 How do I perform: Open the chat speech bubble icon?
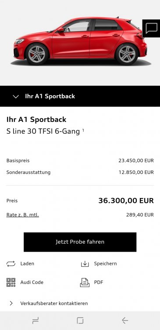151,28
